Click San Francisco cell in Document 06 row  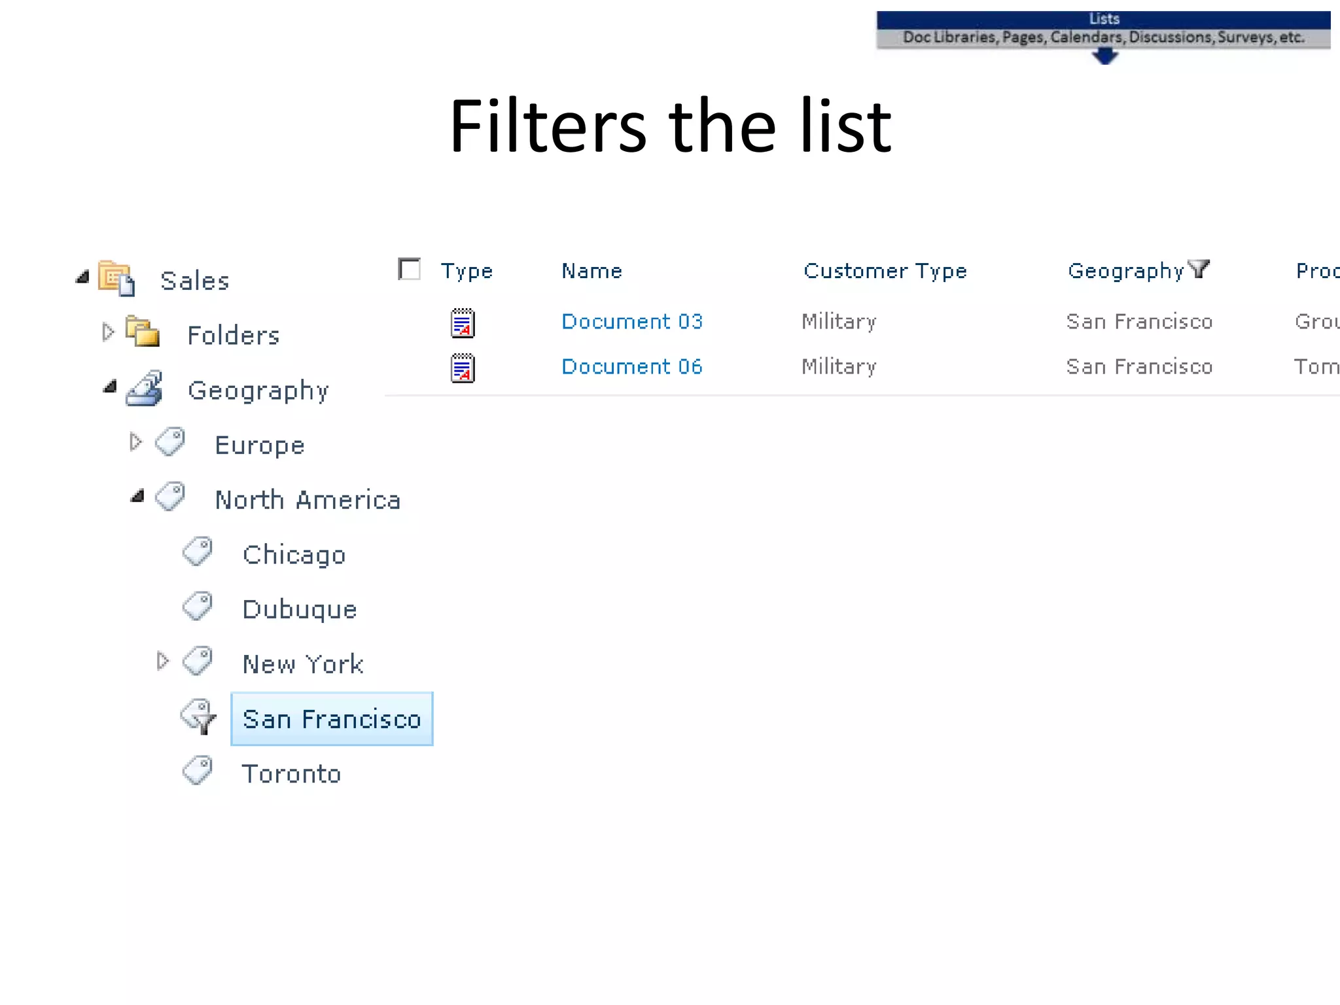(x=1139, y=366)
